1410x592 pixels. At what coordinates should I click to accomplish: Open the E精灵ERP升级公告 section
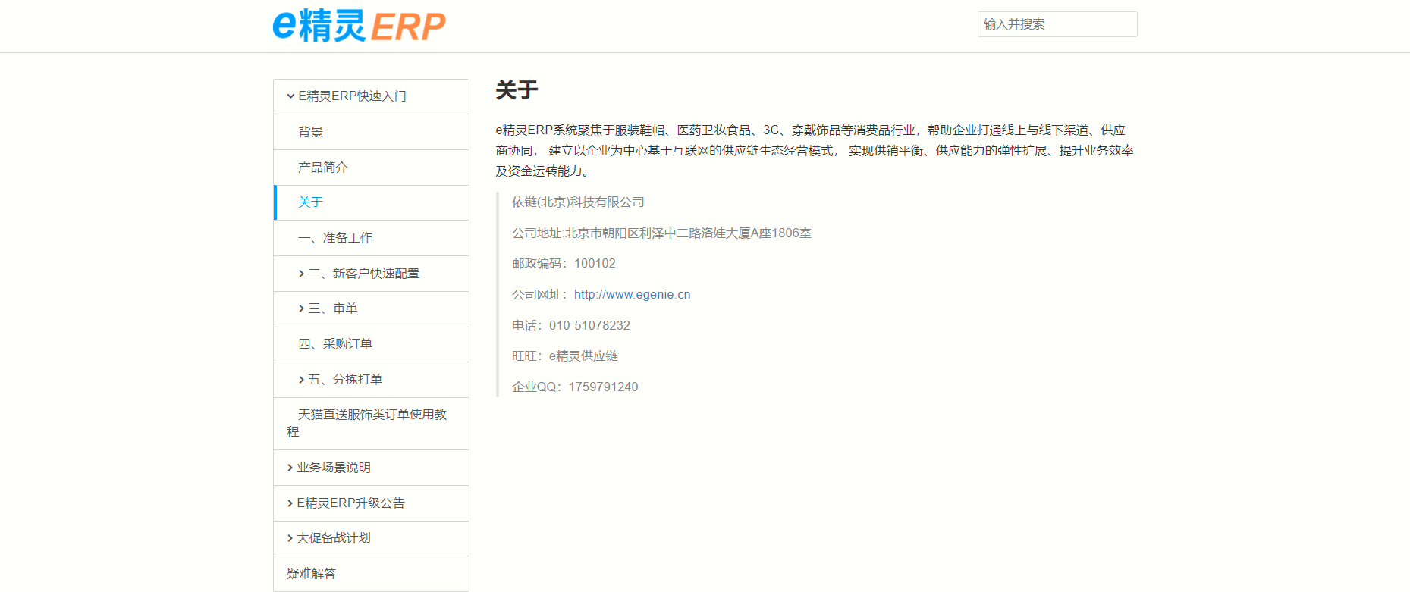coord(350,503)
